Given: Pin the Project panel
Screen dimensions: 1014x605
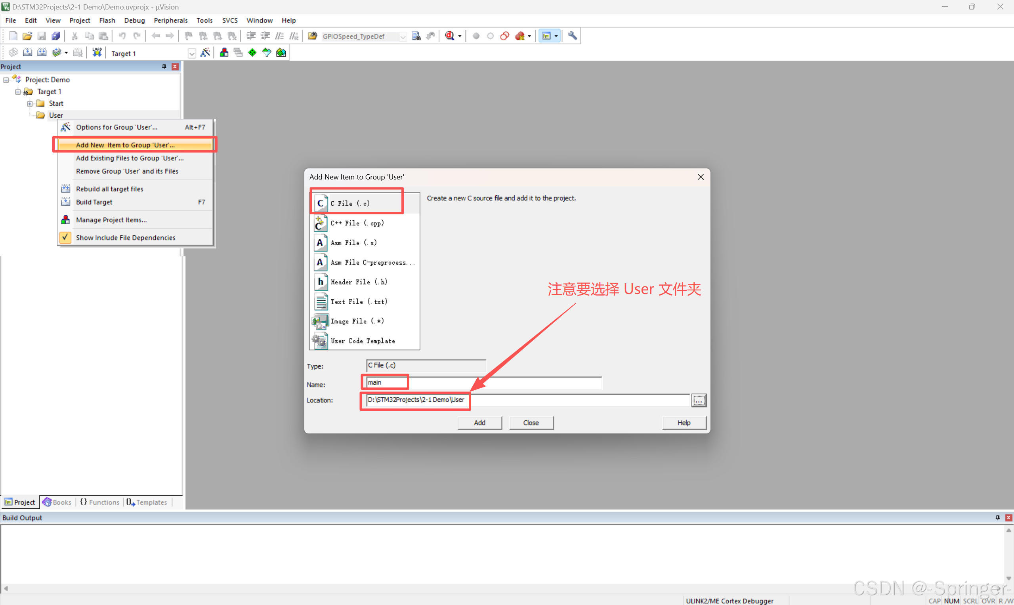Looking at the screenshot, I should coord(164,67).
